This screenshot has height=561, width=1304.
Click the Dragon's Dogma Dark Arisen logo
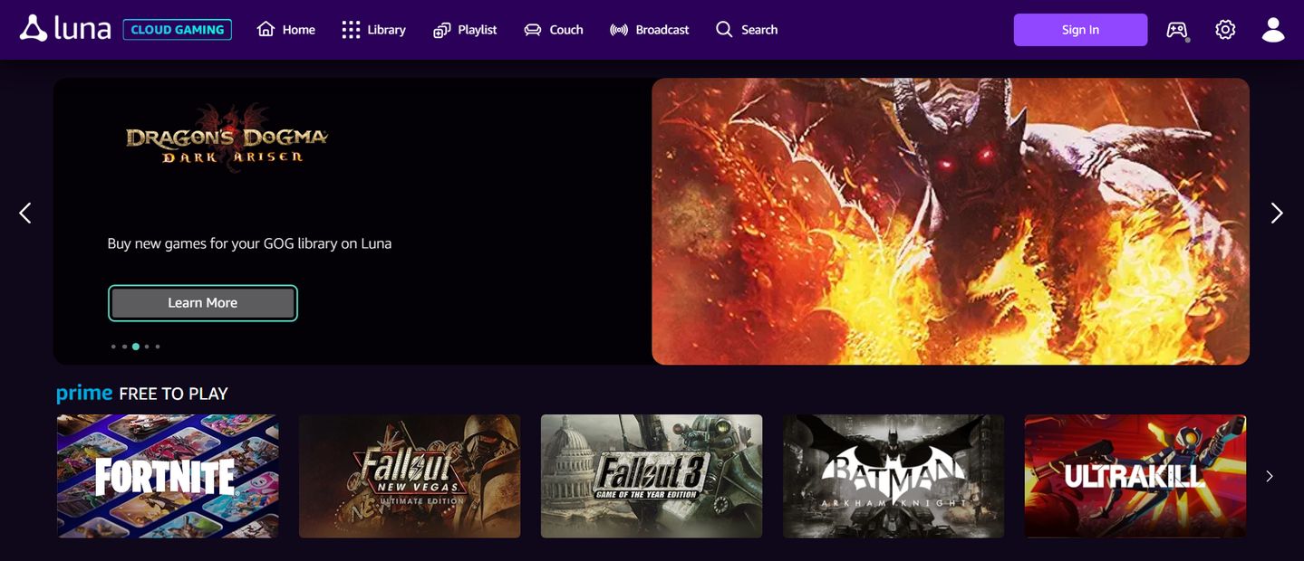(x=227, y=138)
